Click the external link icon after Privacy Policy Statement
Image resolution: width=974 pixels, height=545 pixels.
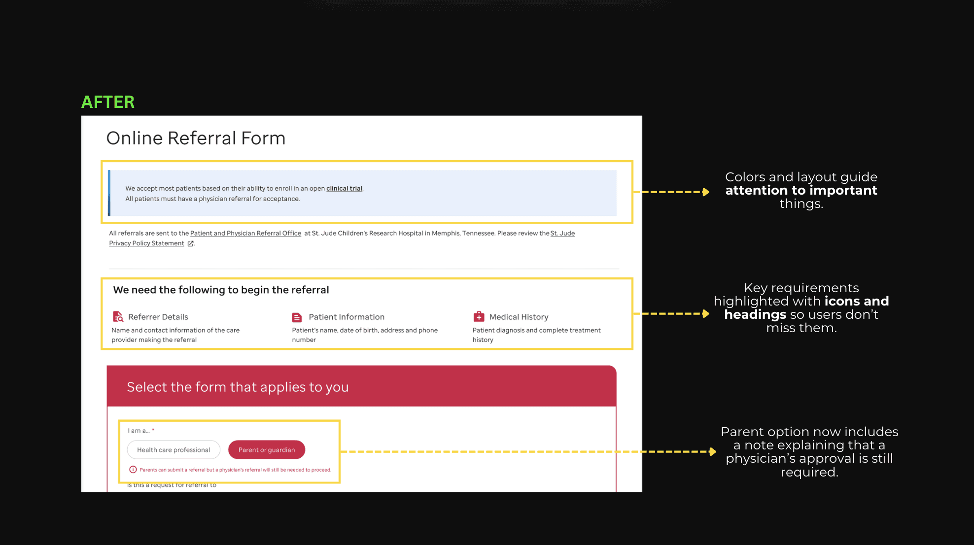pos(191,243)
